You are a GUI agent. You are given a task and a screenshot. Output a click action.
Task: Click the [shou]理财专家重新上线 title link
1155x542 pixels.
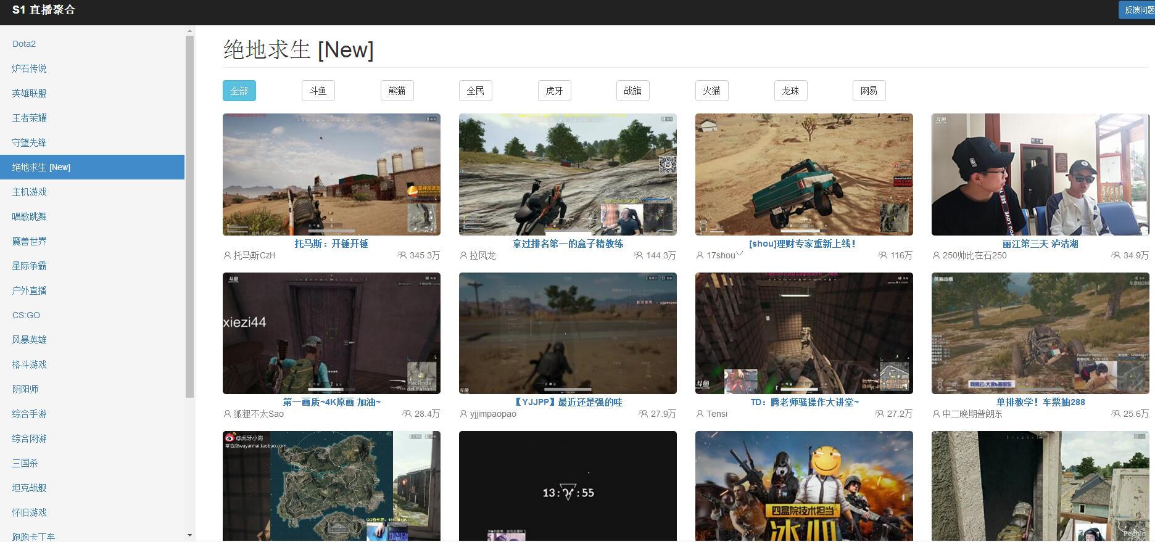803,244
